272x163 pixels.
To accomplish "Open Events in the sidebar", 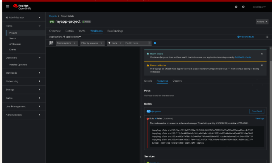I will click(x=12, y=49).
